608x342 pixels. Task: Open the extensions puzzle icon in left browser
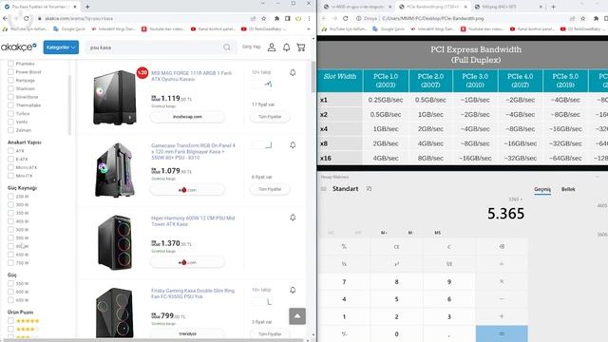(276, 18)
